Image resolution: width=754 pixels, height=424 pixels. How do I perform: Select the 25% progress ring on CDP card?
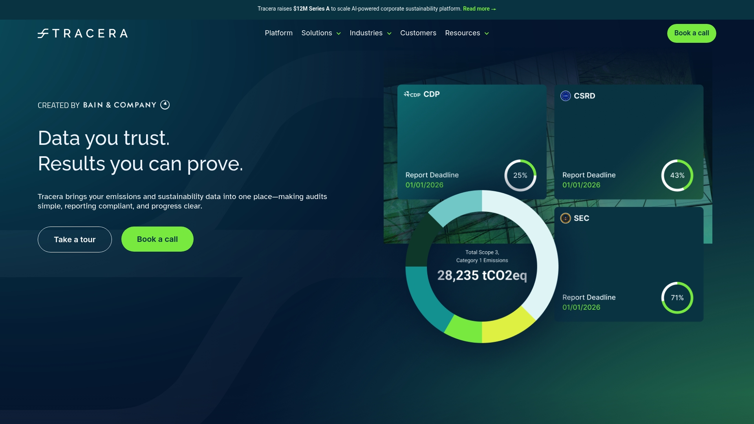tap(520, 175)
